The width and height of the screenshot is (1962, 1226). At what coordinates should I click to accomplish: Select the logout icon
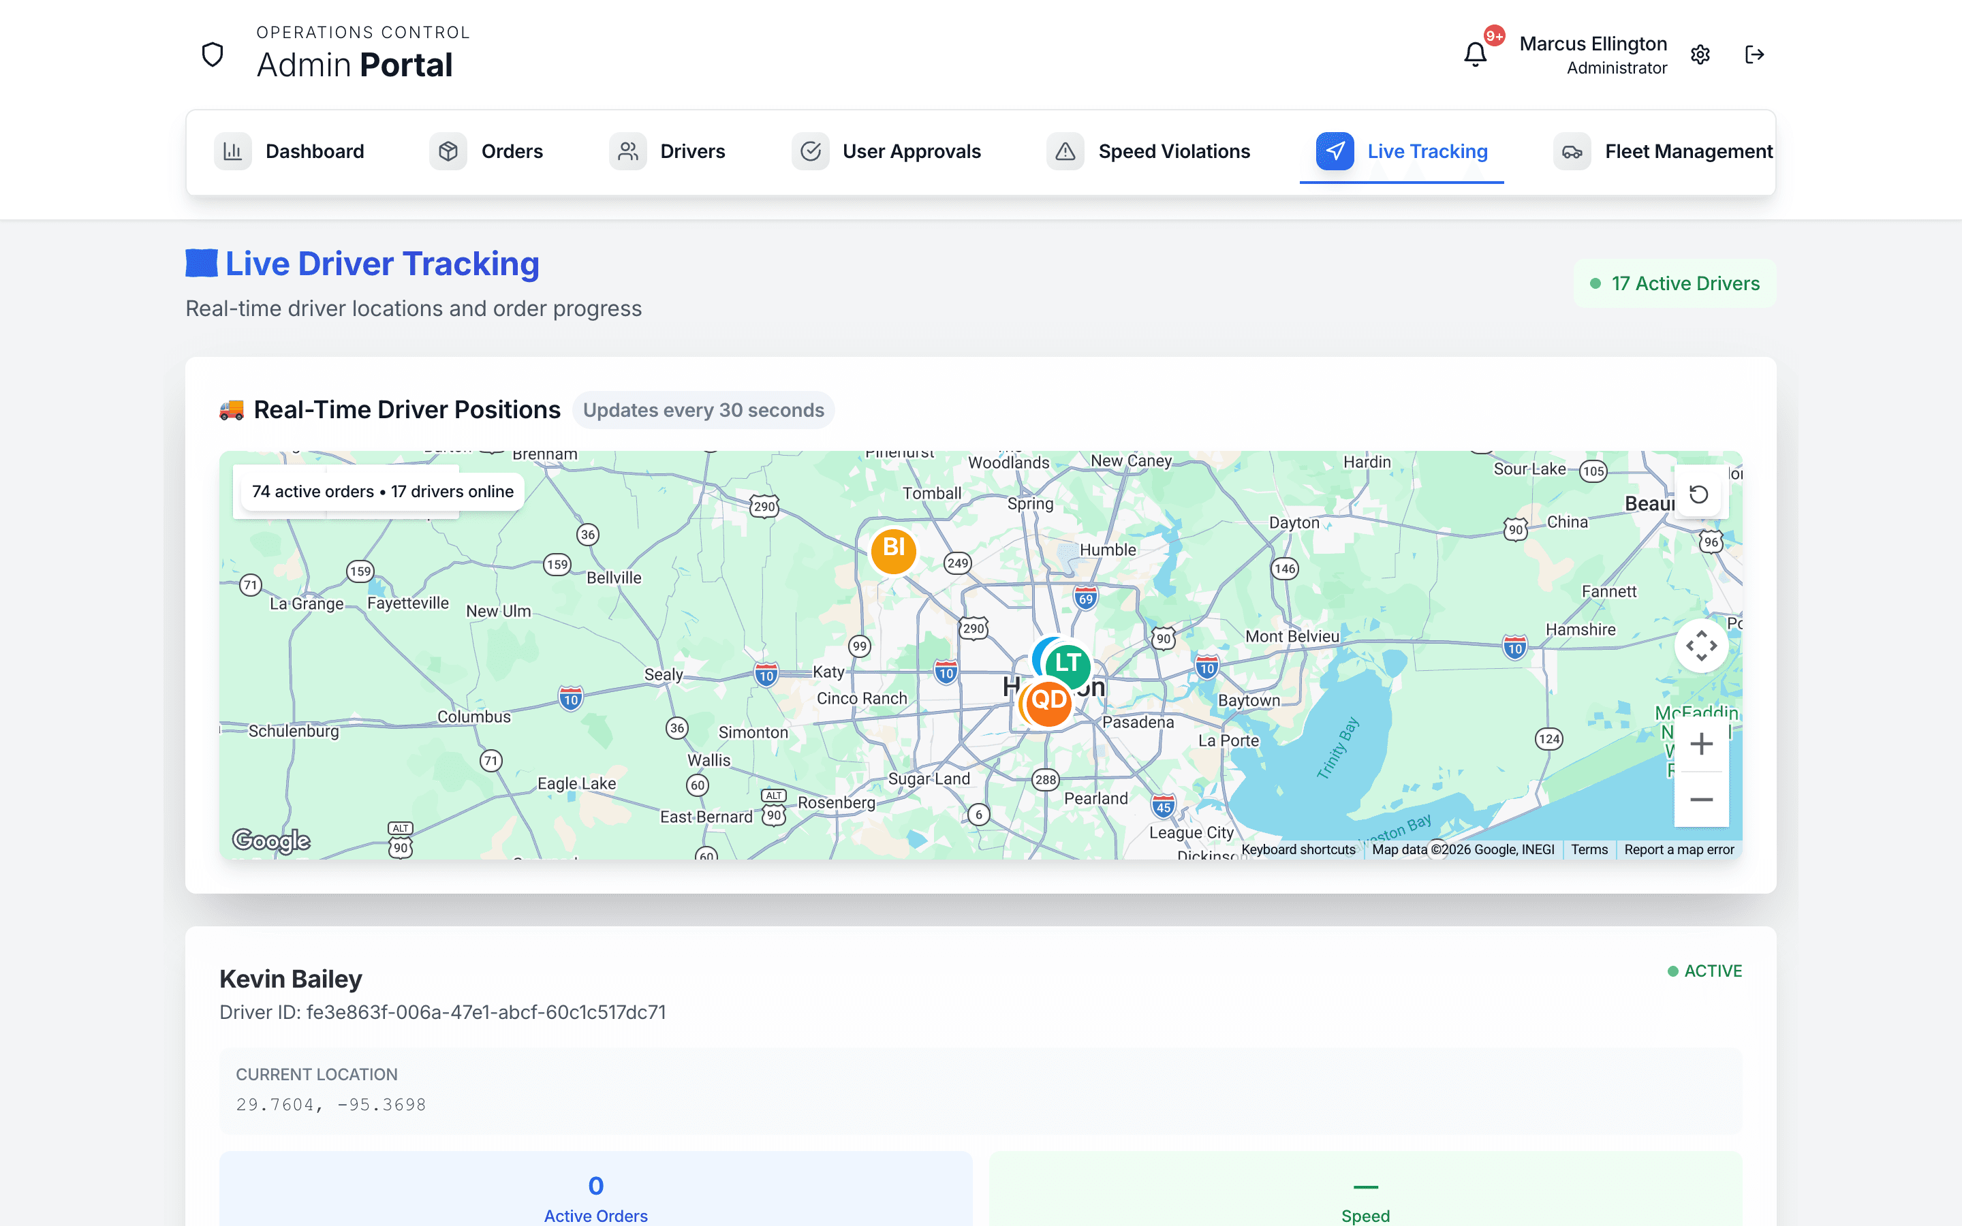click(x=1756, y=54)
